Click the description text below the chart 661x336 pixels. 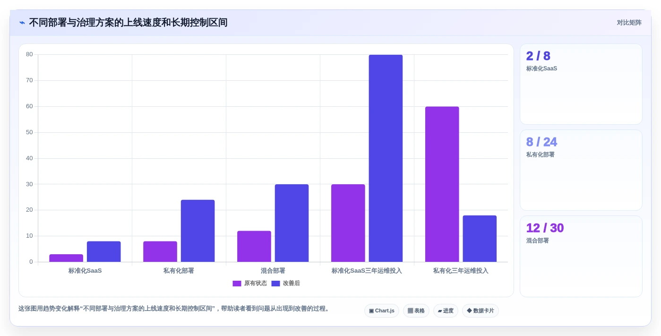pyautogui.click(x=174, y=309)
